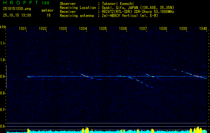Click the 1336 time axis label

[x=123, y=28]
